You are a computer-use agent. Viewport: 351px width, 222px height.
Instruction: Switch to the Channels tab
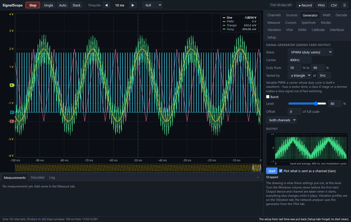pos(274,15)
